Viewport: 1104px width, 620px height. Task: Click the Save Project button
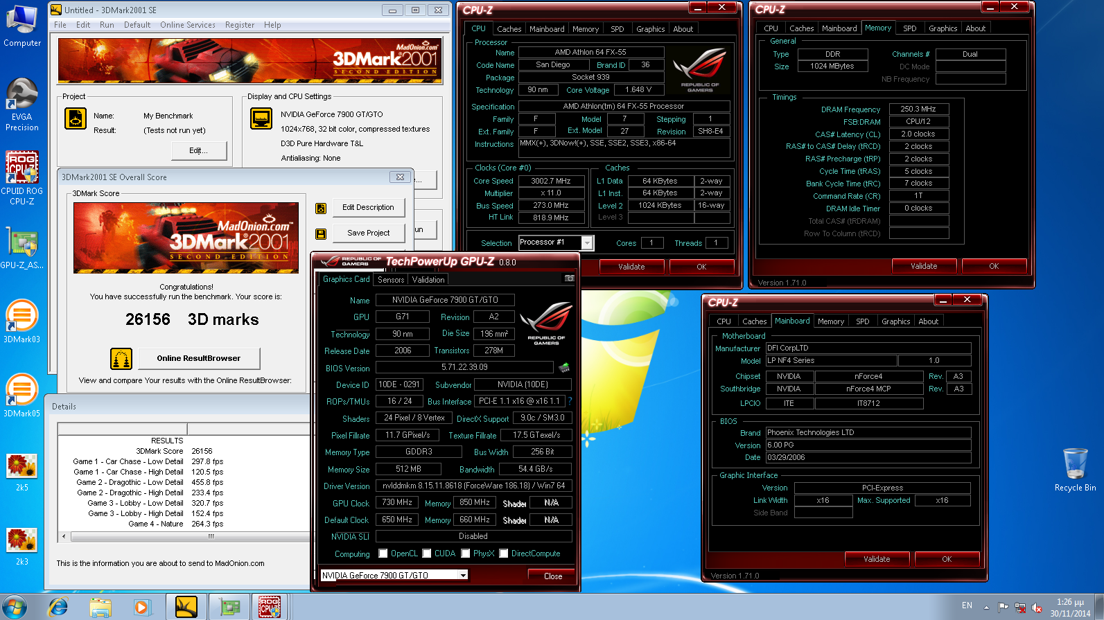(368, 233)
